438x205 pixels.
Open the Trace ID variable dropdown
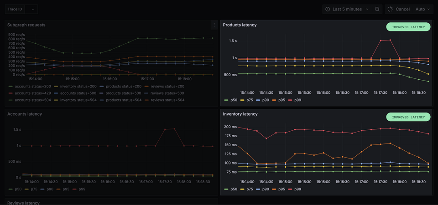(x=31, y=9)
